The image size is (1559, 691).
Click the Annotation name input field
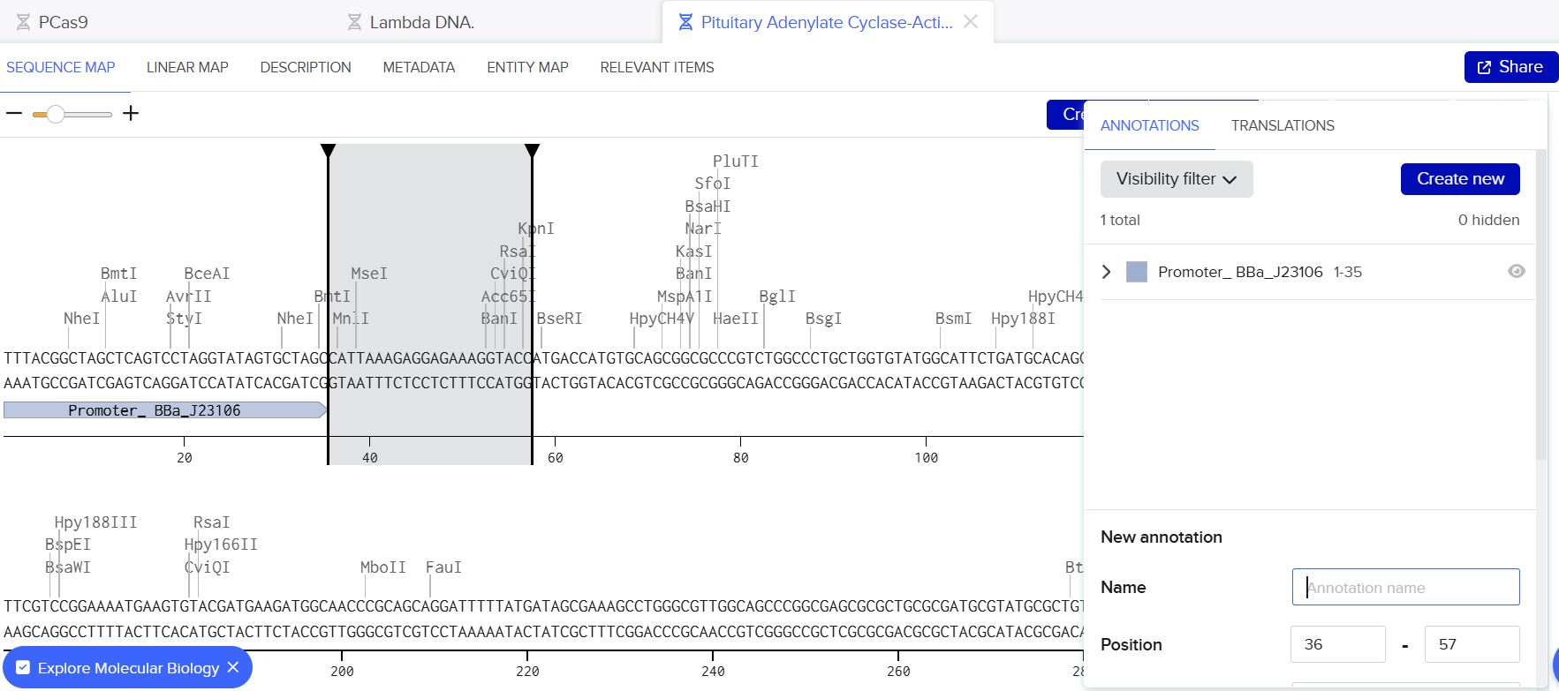pyautogui.click(x=1405, y=588)
